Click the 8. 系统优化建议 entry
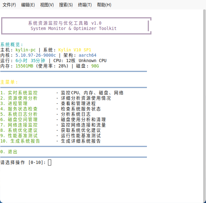Screen dimensions: 206x203 [x=19, y=130]
